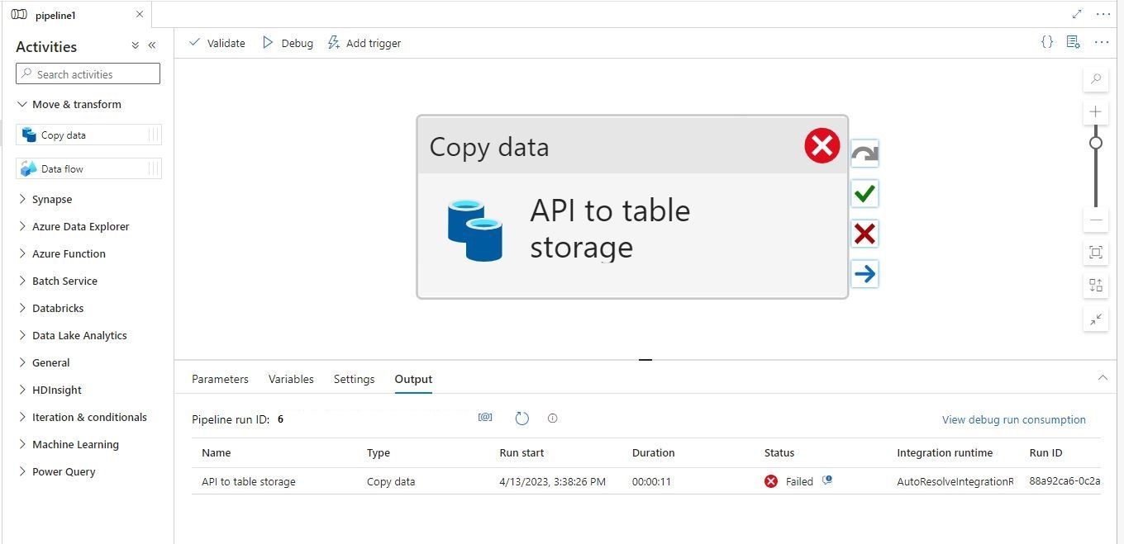Click the refresh icon for pipeline run

coord(522,419)
